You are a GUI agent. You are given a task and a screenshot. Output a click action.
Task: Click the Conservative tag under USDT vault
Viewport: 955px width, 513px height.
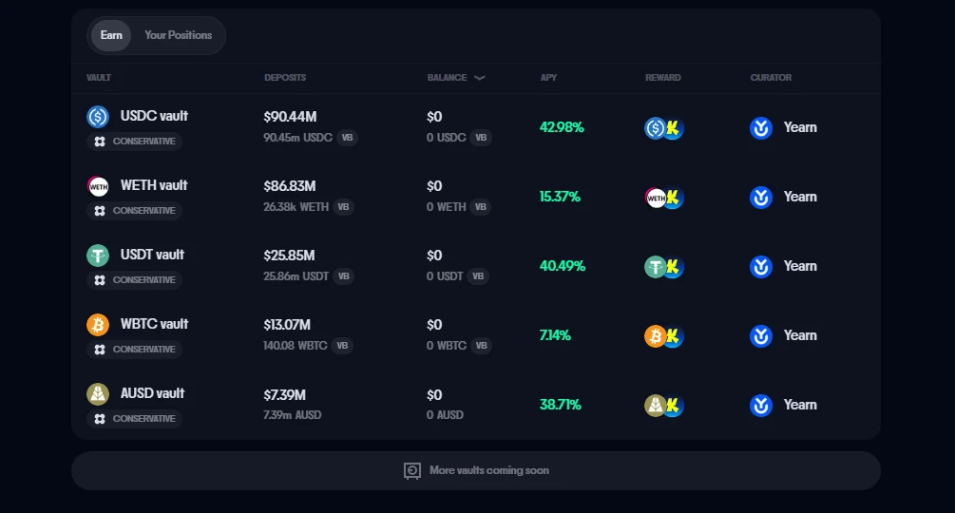coord(134,280)
